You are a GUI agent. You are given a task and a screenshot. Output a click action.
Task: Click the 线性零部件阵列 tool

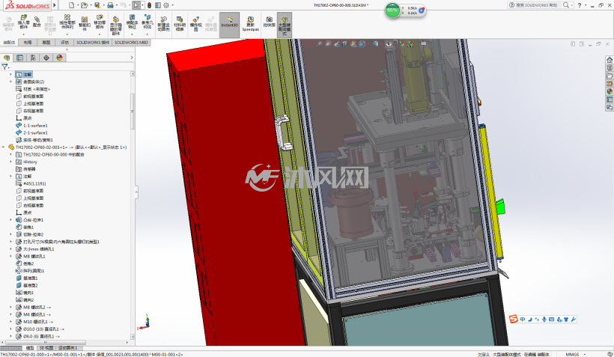[67, 22]
